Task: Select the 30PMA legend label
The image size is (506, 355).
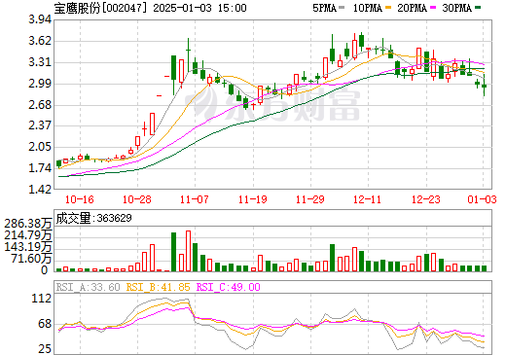Action: (456, 8)
